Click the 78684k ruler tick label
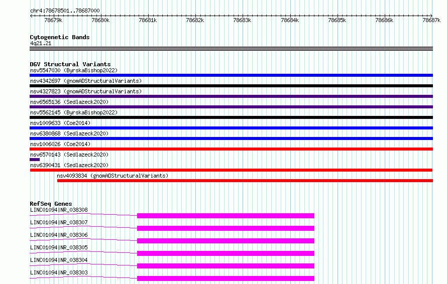The image size is (447, 284). click(x=290, y=20)
